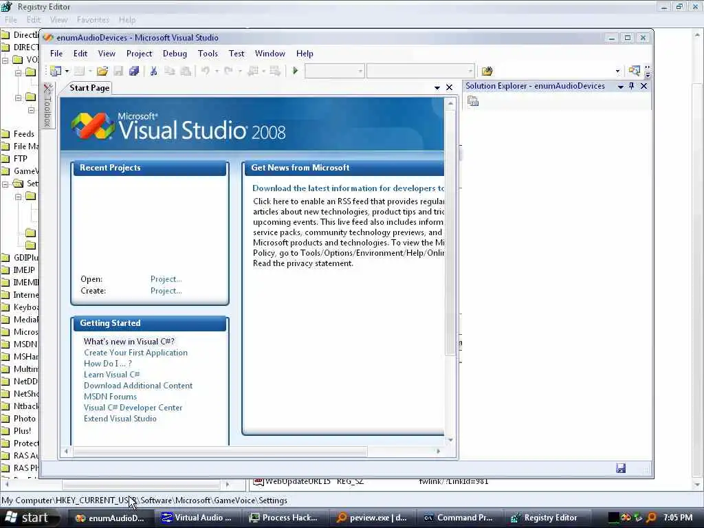This screenshot has height=528, width=704.
Task: Open the Add Item dropdown arrow
Action: click(x=90, y=71)
